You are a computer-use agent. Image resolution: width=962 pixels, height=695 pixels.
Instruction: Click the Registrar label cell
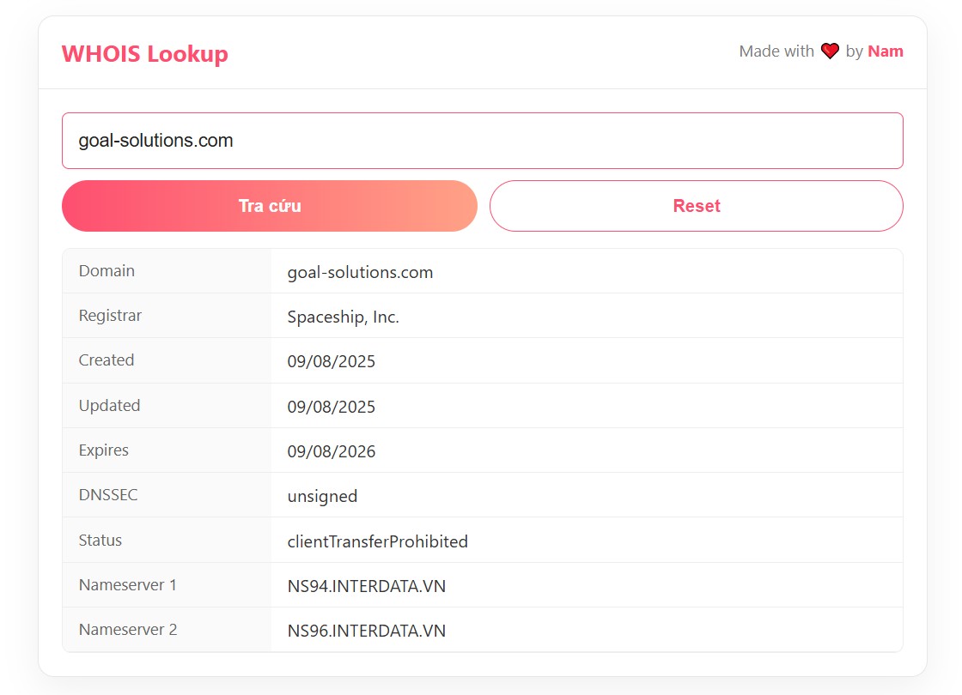[x=110, y=315]
